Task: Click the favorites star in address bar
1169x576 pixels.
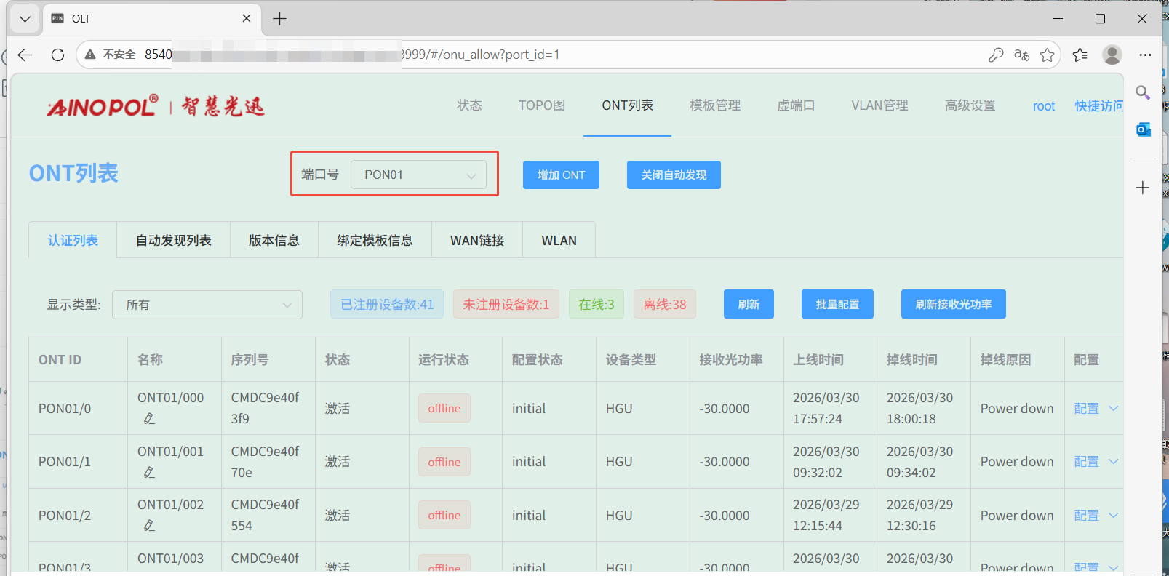Action: [1047, 55]
